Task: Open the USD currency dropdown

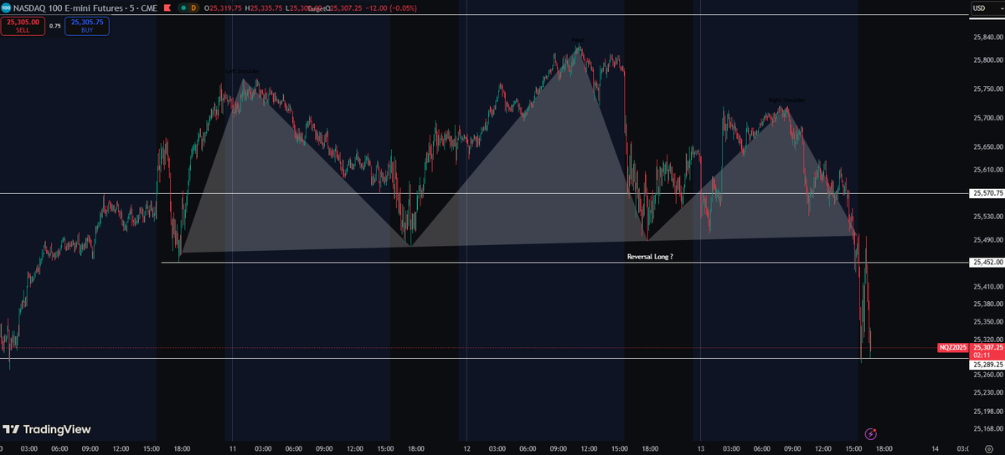Action: (987, 8)
